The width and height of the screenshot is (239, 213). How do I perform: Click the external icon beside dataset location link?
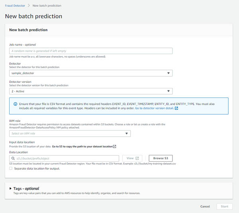tap(114, 147)
